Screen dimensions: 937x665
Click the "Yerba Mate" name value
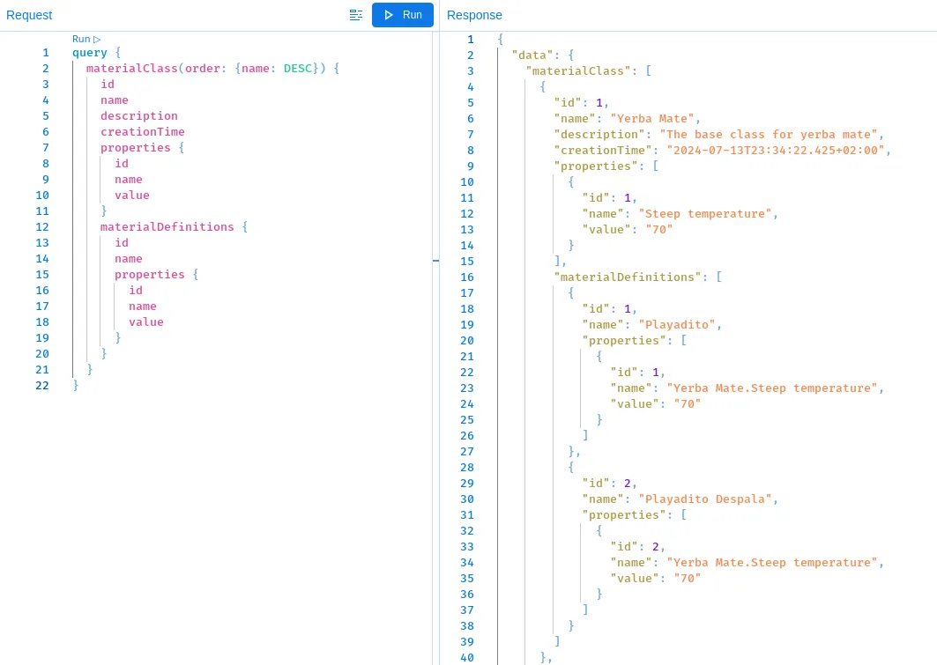652,119
